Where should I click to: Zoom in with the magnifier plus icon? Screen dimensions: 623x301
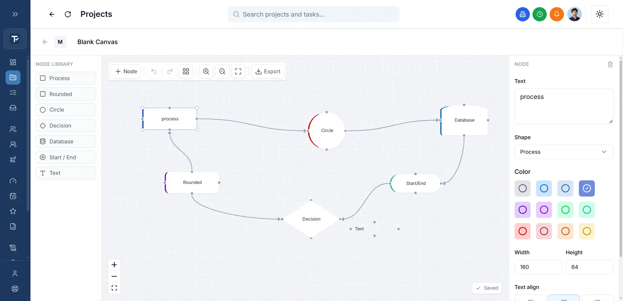[206, 71]
